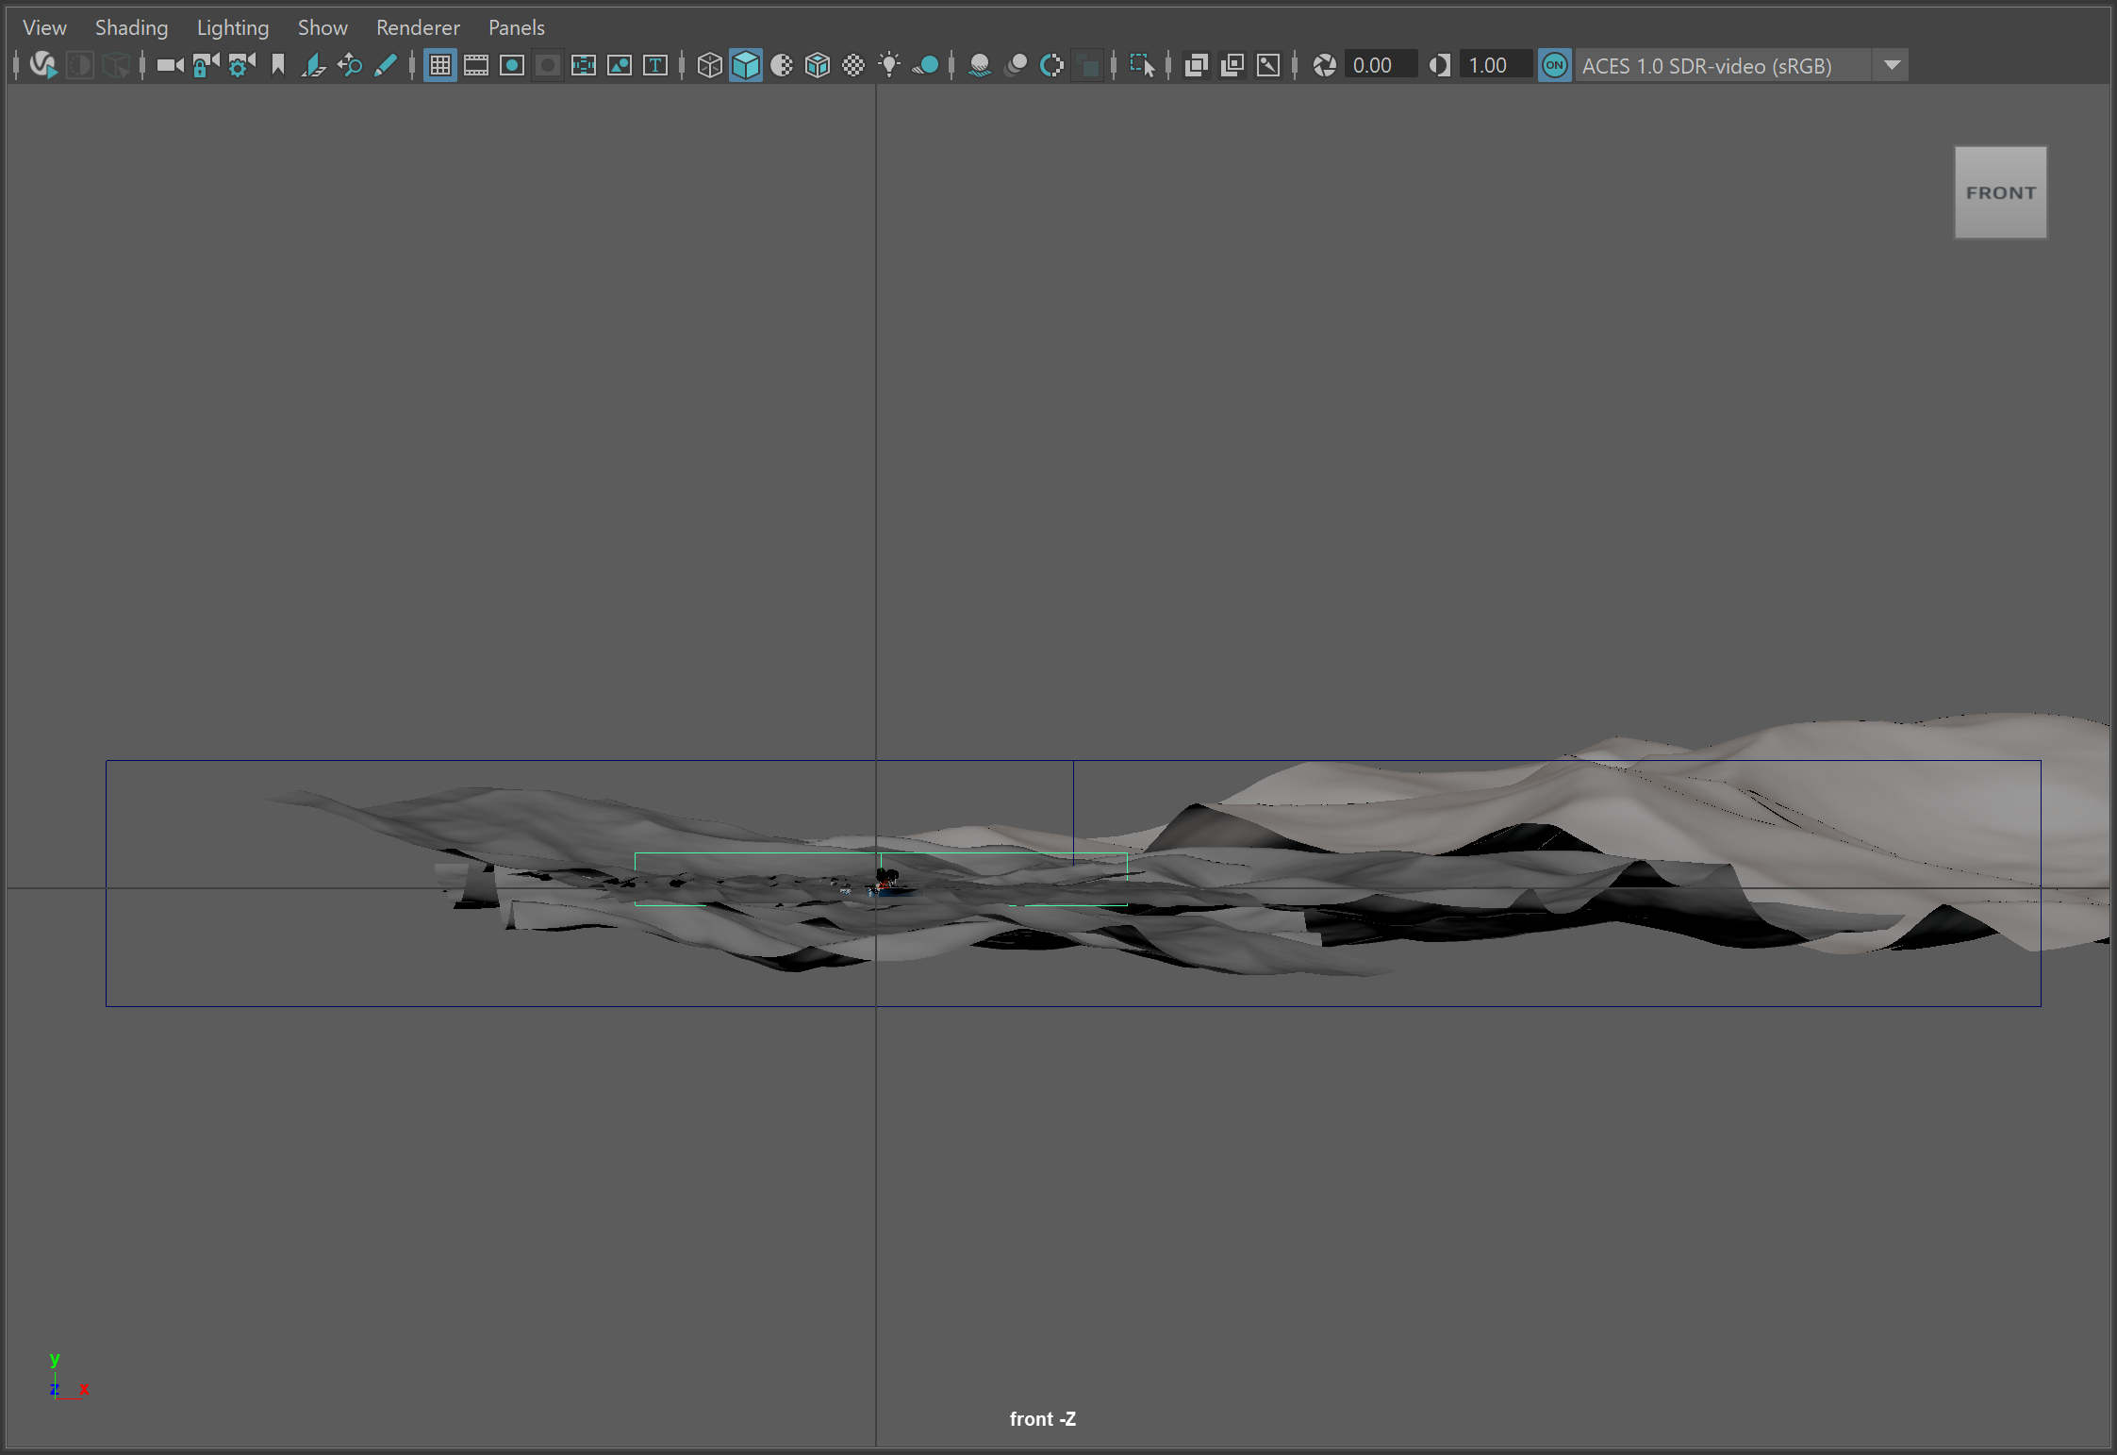
Task: Turn off view transform ON button
Action: pyautogui.click(x=1554, y=65)
